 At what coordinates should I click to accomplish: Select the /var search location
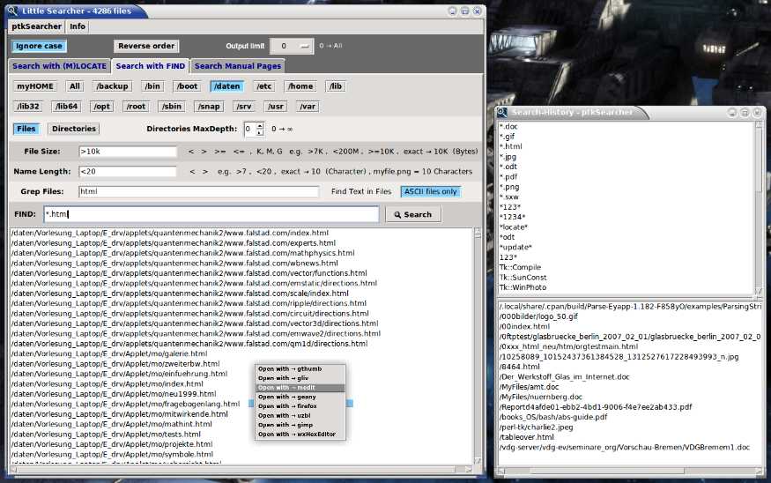tap(308, 107)
